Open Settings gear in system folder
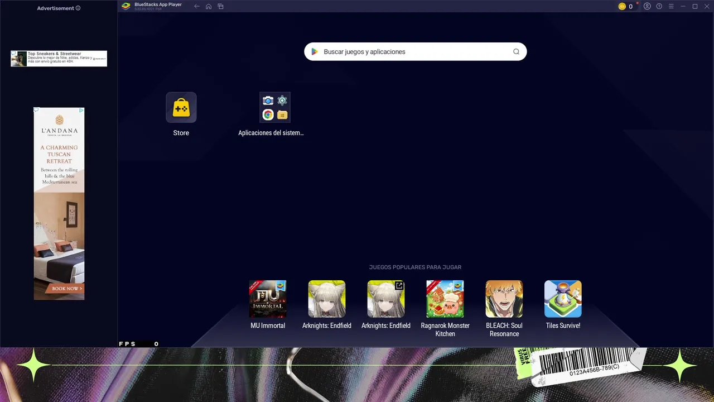Viewport: 714px width, 402px height. [282, 100]
